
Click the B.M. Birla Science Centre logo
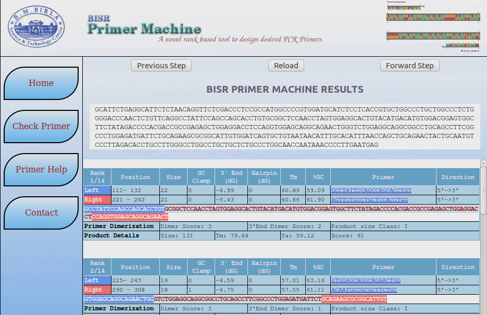pos(36,27)
